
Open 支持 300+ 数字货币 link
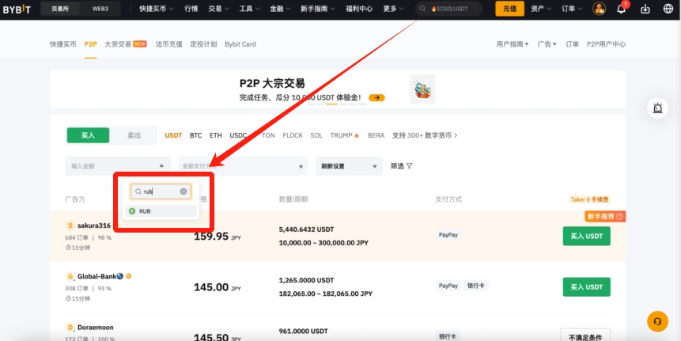(425, 135)
